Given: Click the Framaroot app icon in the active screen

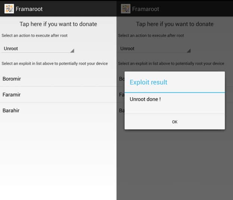Looking at the screenshot, I should click(9, 9).
